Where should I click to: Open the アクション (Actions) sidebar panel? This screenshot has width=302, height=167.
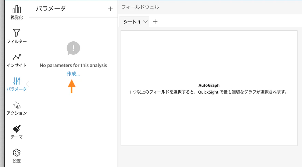[17, 108]
